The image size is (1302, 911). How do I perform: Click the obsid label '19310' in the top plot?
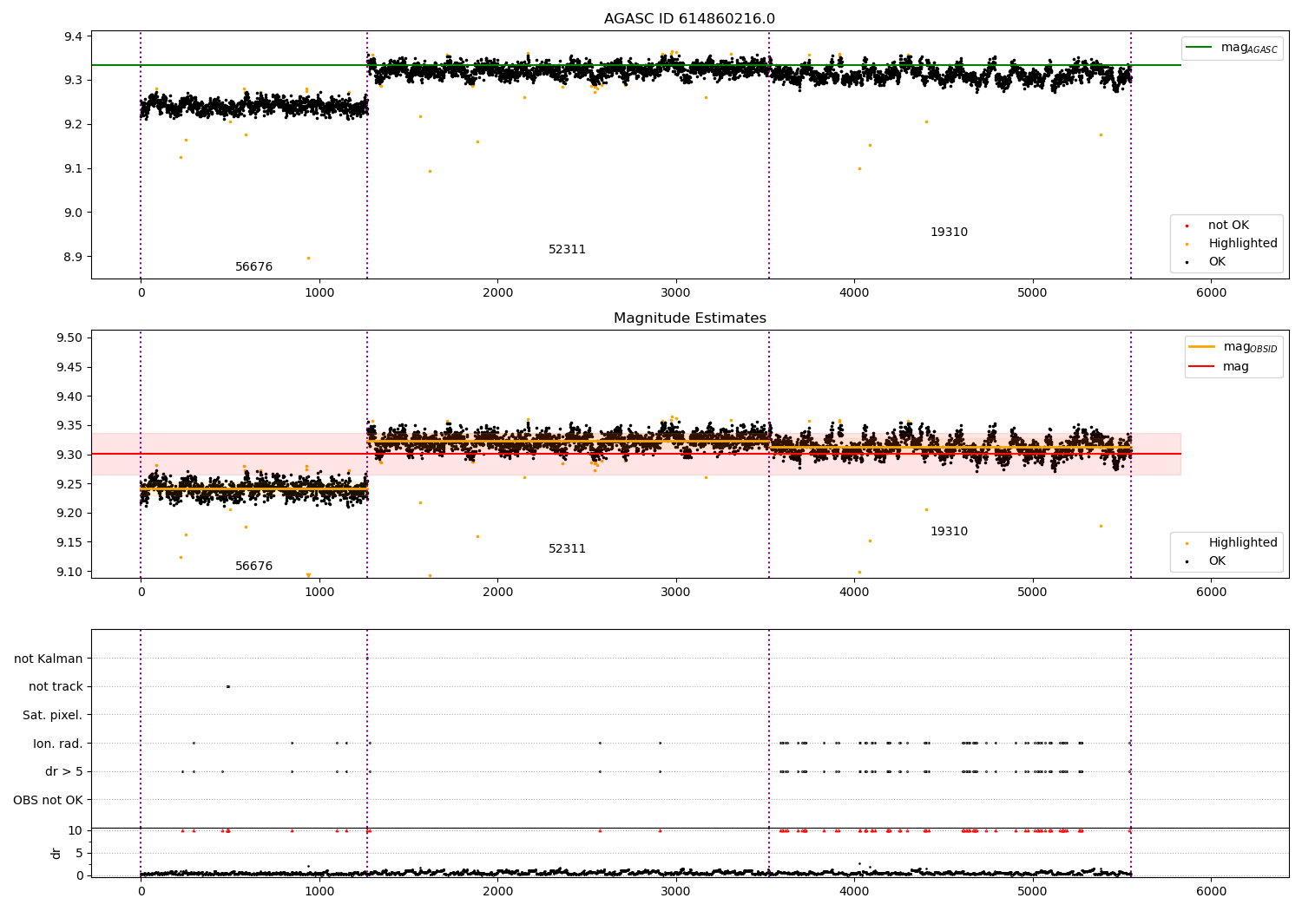click(949, 233)
